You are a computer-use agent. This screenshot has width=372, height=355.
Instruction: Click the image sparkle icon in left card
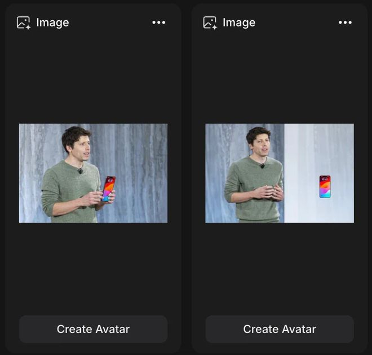click(24, 23)
